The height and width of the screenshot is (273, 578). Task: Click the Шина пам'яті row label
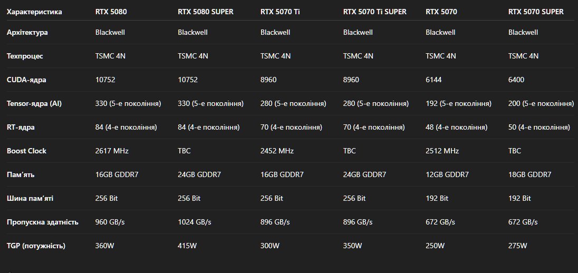point(30,198)
